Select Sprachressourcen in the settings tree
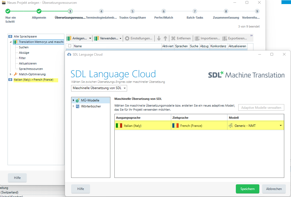The height and width of the screenshot is (197, 291). (x=31, y=69)
